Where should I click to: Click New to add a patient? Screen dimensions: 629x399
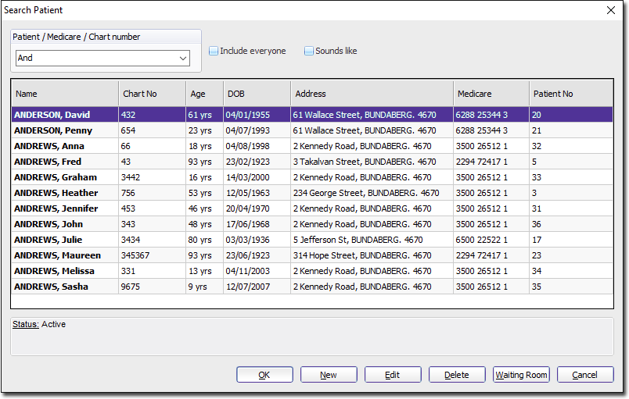pyautogui.click(x=329, y=375)
